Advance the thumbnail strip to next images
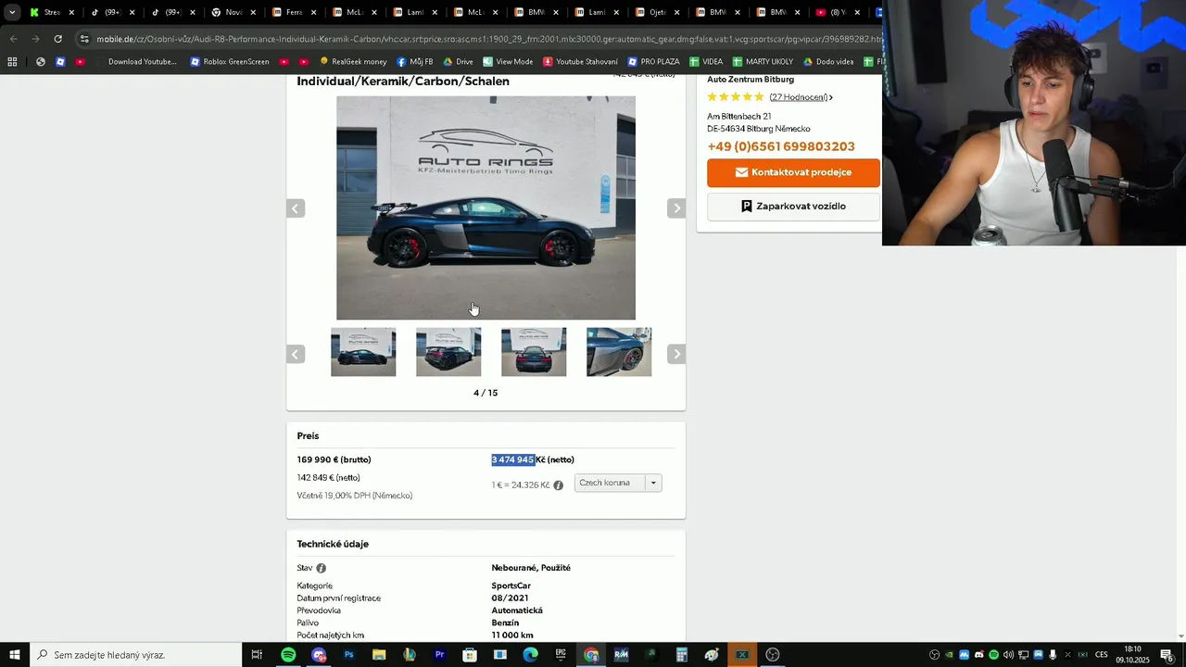Screen dimensions: 1186x667 [x=676, y=354]
